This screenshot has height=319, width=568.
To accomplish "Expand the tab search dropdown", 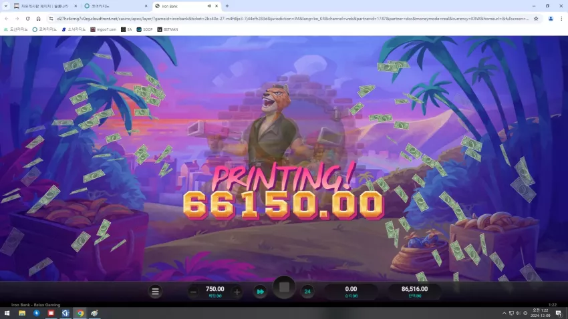I will (6, 6).
